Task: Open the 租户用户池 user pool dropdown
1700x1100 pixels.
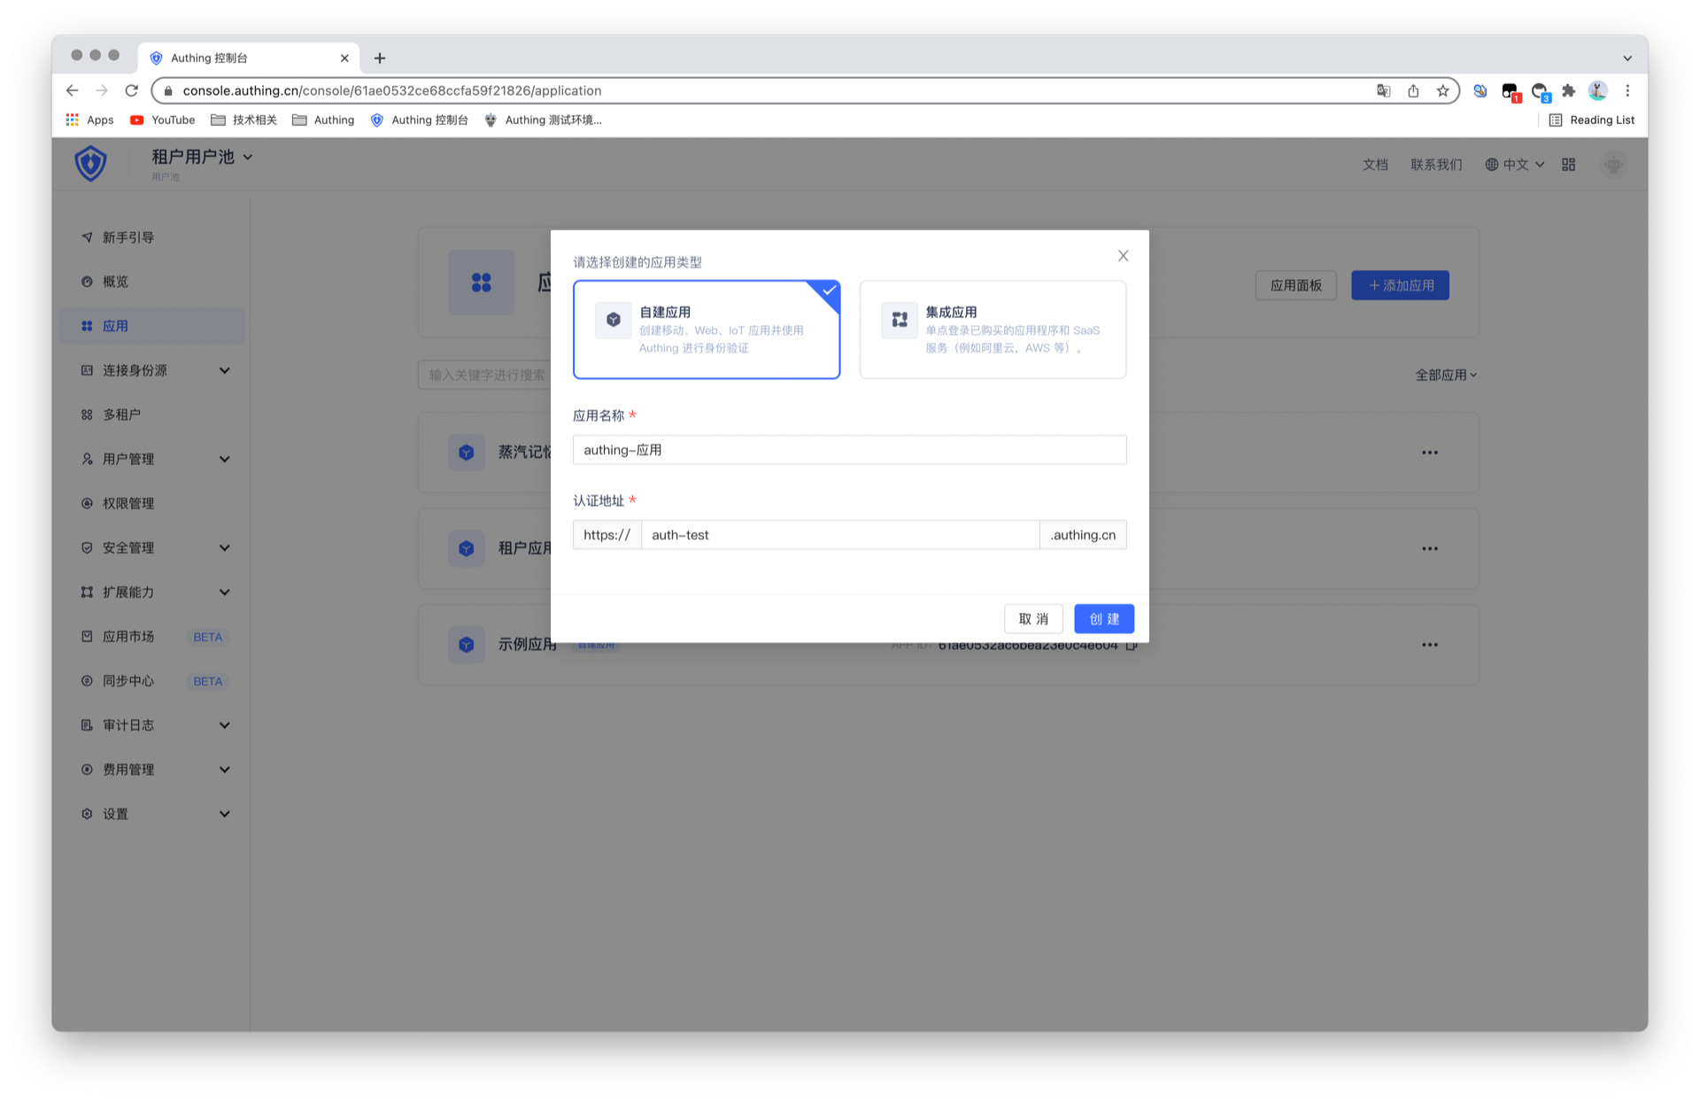Action: (202, 157)
